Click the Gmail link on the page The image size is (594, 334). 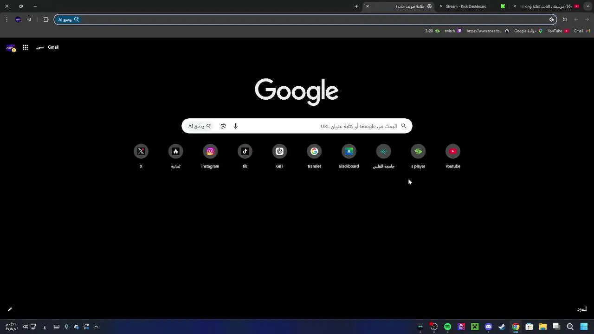coord(53,47)
